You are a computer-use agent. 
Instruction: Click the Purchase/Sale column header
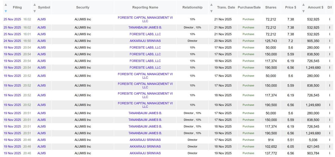tap(249, 7)
